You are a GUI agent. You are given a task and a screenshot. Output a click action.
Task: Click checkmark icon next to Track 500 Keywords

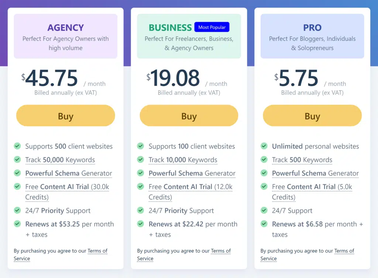(x=264, y=159)
